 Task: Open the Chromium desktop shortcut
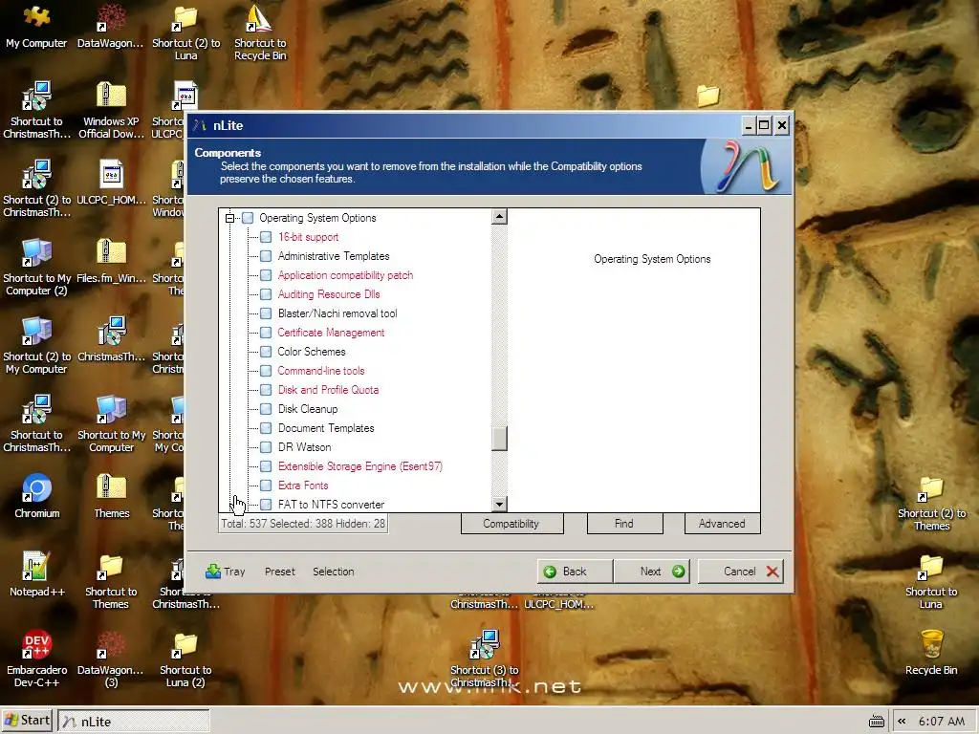point(37,496)
